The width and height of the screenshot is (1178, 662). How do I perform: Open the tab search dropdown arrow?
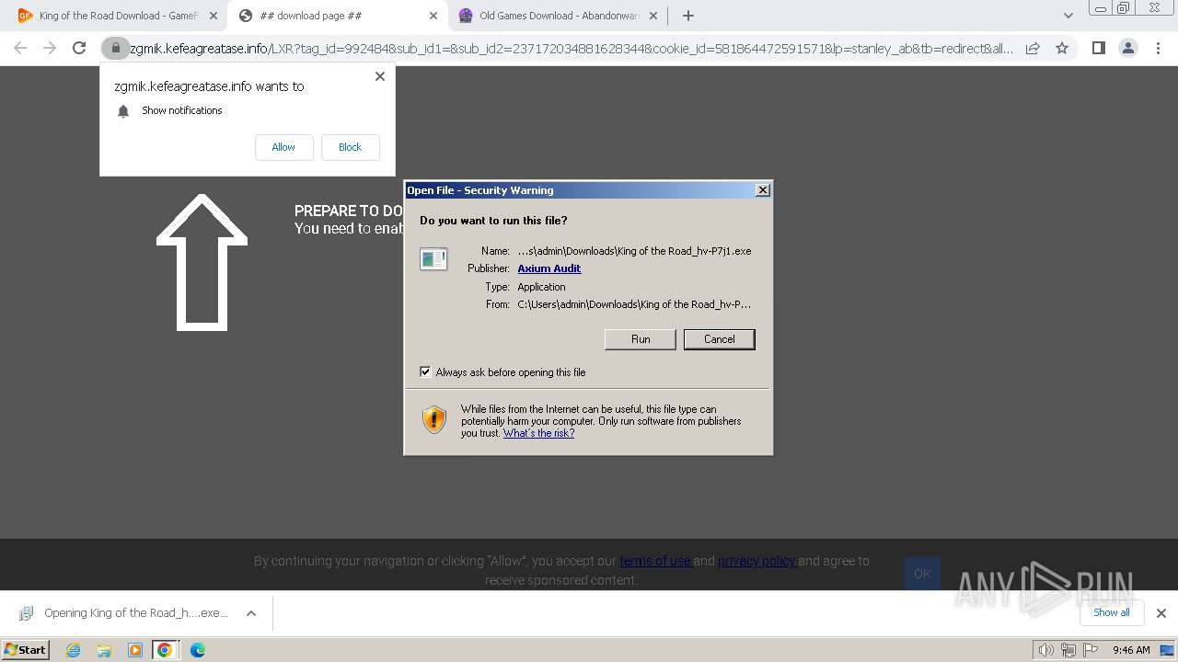(1068, 16)
